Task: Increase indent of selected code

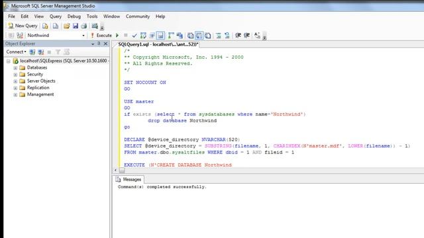Action: (x=246, y=35)
